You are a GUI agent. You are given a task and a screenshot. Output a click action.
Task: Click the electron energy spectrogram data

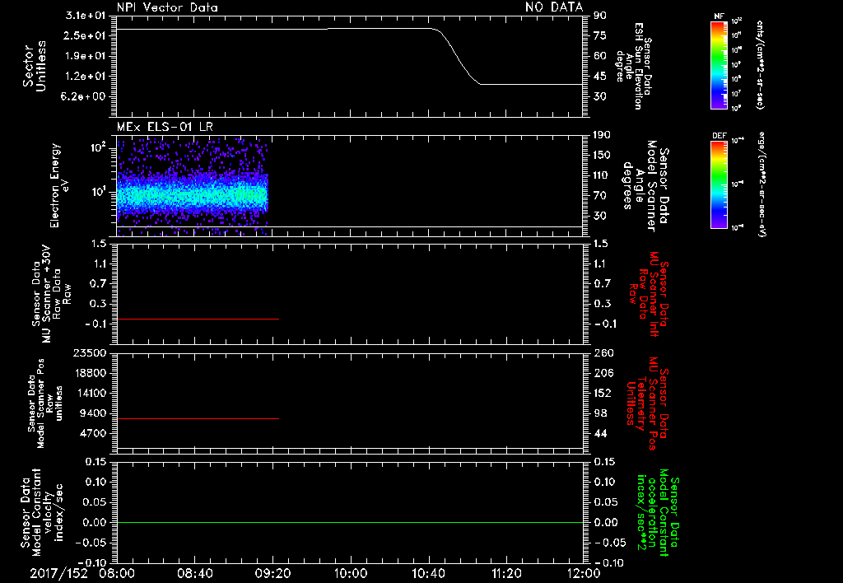193,187
